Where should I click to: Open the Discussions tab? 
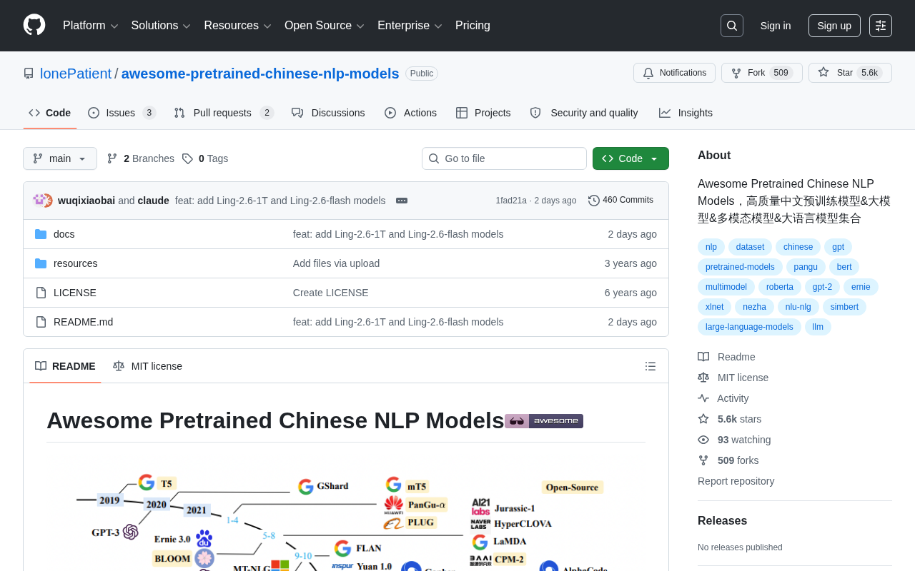[x=328, y=113]
